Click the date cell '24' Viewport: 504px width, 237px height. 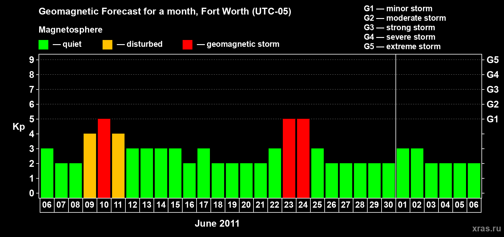(x=303, y=205)
